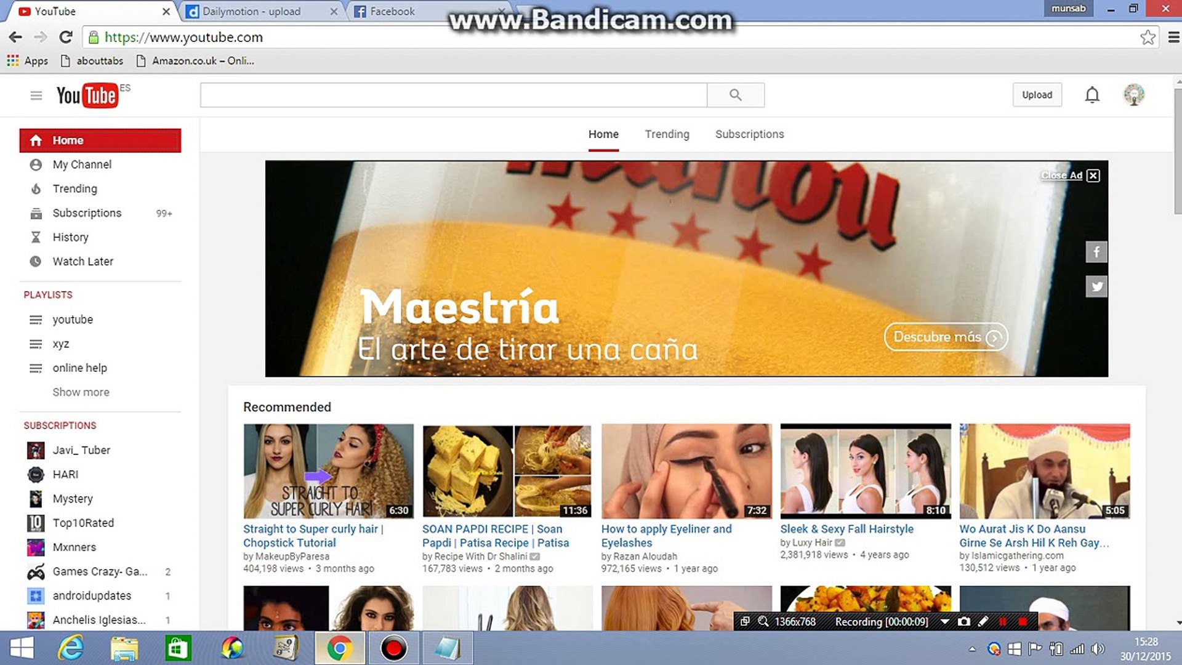Open the YouTube hamburger guide menu
Image resolution: width=1182 pixels, height=665 pixels.
click(x=36, y=95)
